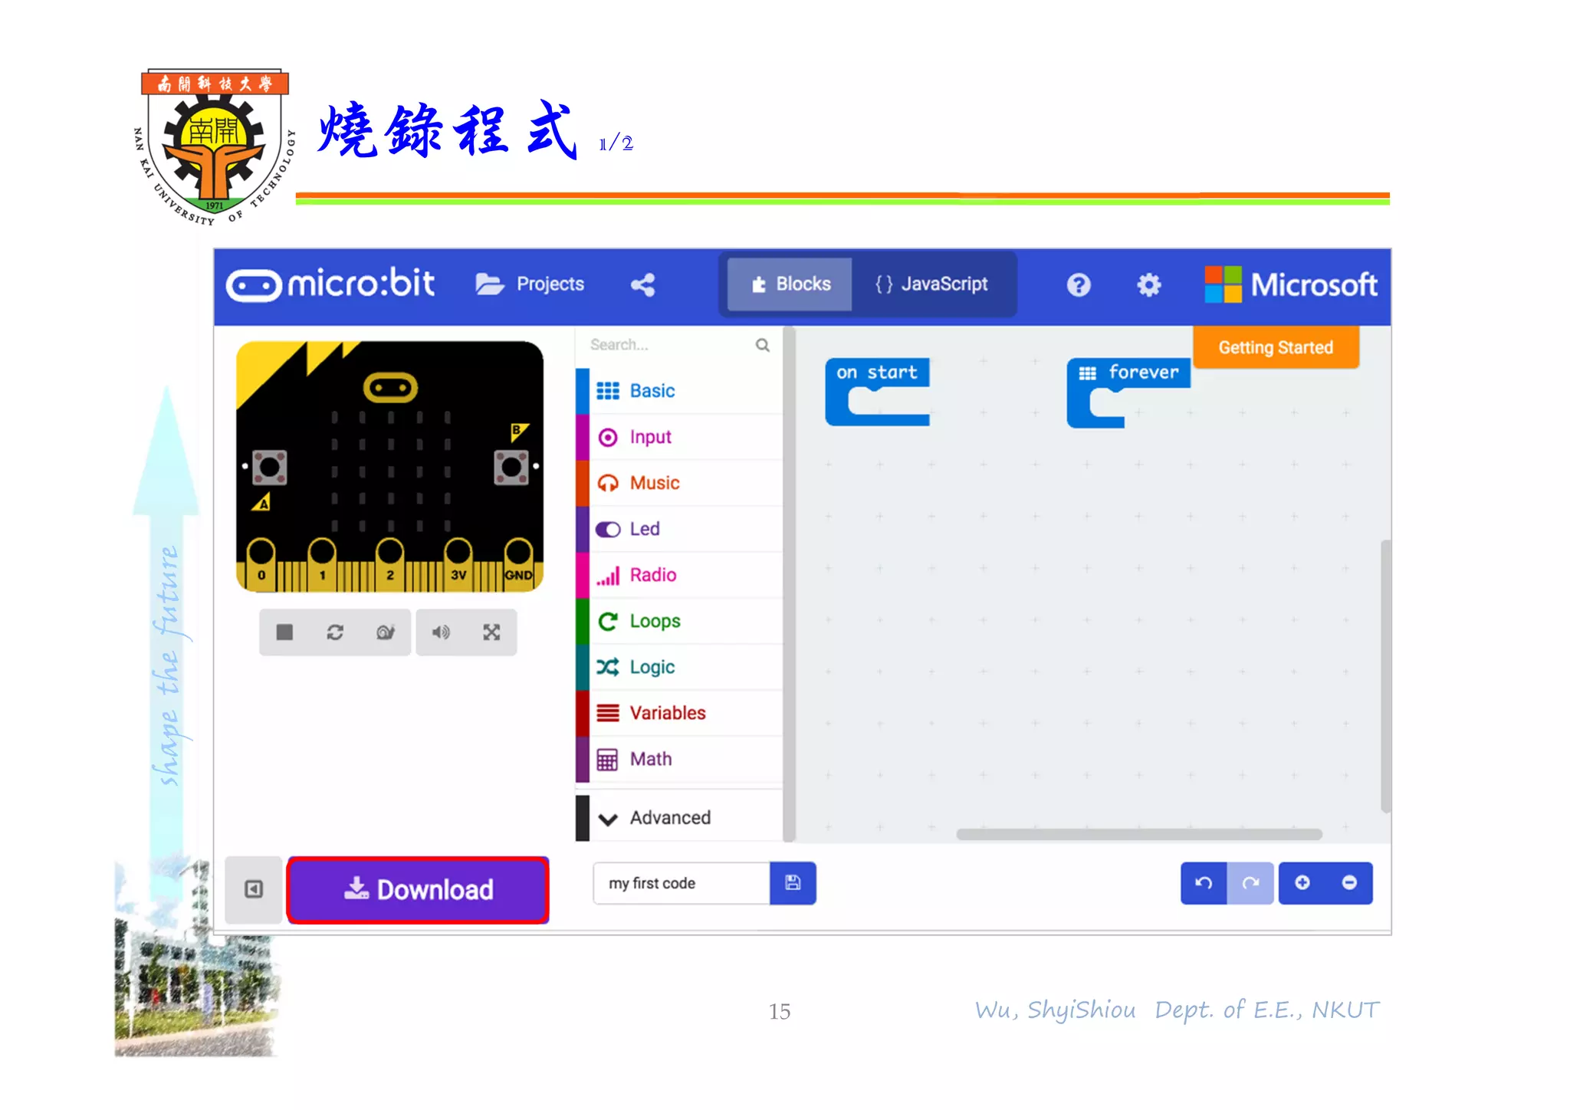Image resolution: width=1570 pixels, height=1110 pixels.
Task: Open the Input blocks category
Action: pos(679,437)
